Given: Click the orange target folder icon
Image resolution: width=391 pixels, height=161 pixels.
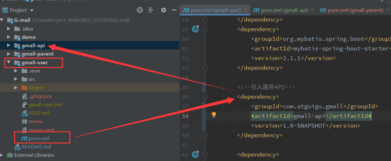Looking at the screenshot, I should (24, 87).
